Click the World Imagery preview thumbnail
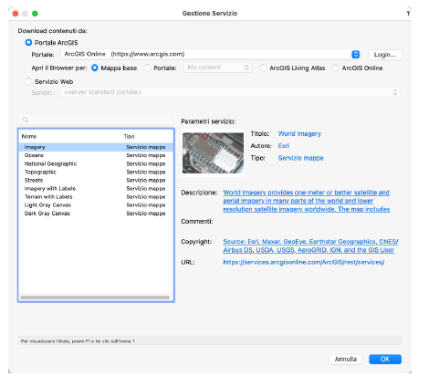The height and width of the screenshot is (387, 439). pyautogui.click(x=213, y=153)
